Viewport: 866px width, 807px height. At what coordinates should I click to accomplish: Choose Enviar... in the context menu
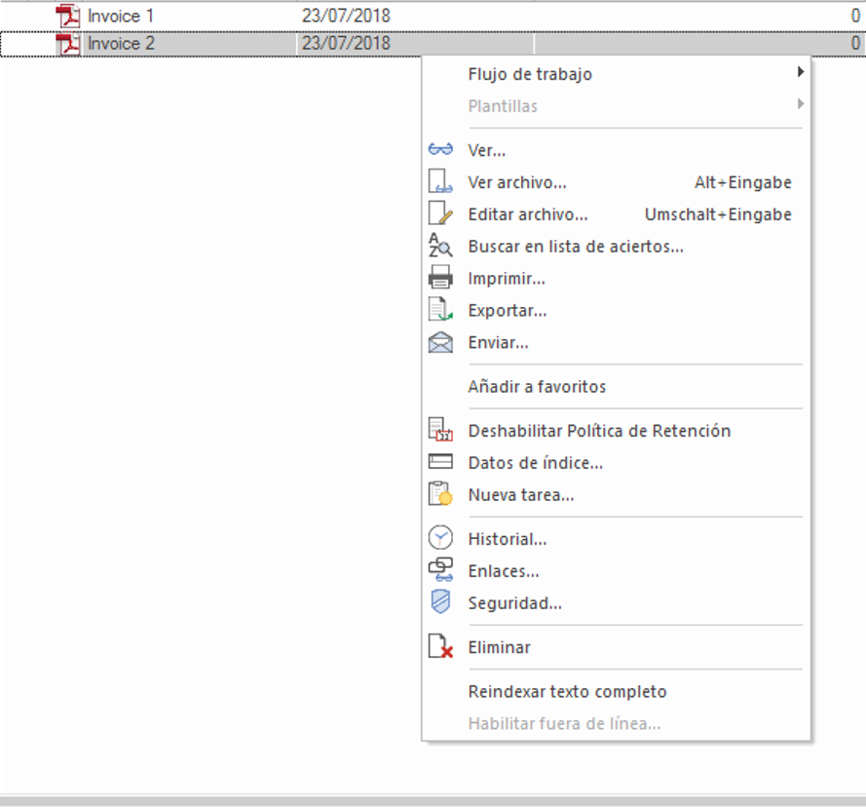point(617,342)
